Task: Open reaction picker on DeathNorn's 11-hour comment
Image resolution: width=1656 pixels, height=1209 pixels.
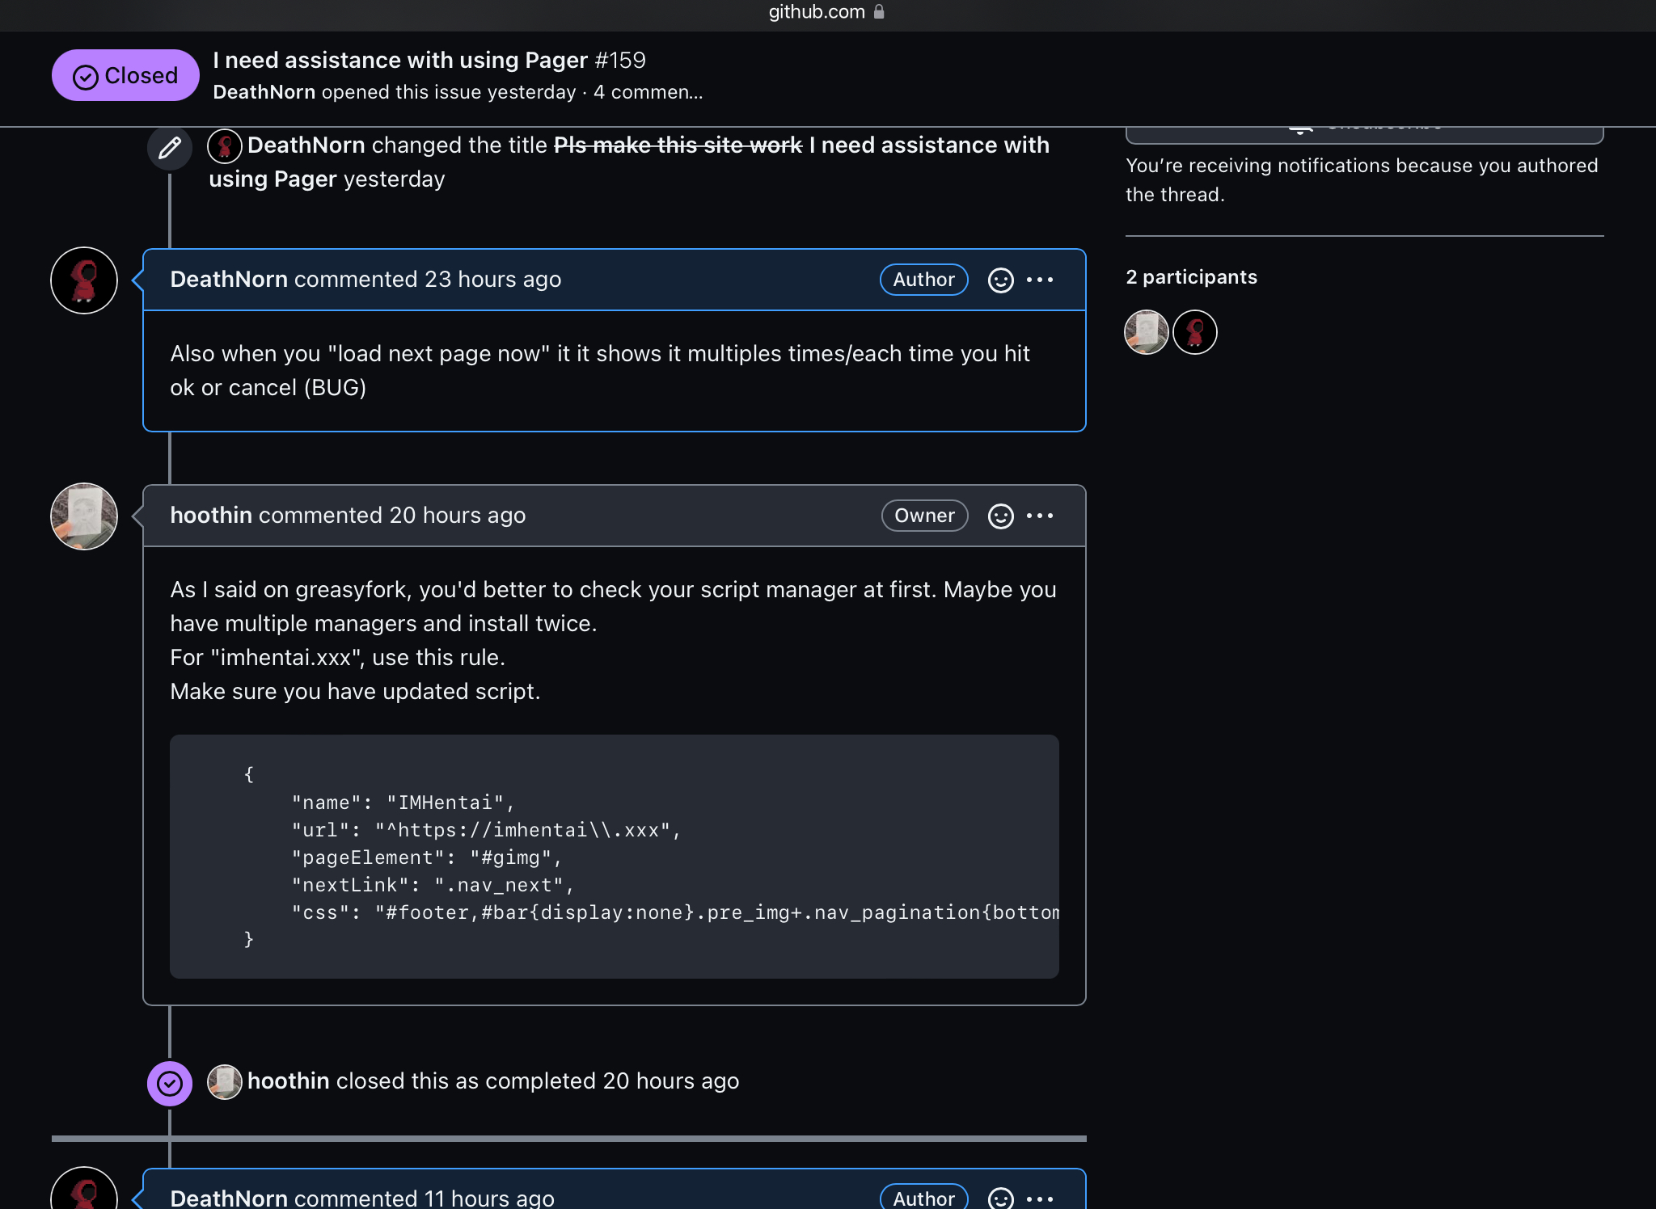Action: (1000, 1198)
